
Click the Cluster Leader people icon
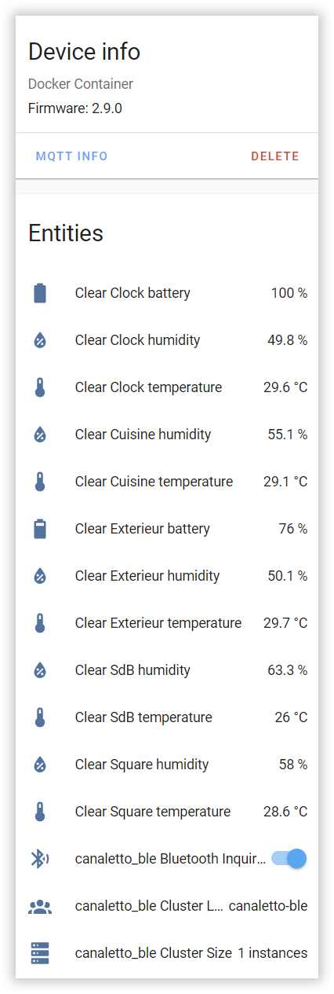click(x=40, y=906)
